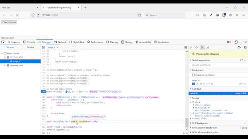The width and height of the screenshot is (248, 139).
Task: Click the Step In debugger icon
Action: click(202, 47)
